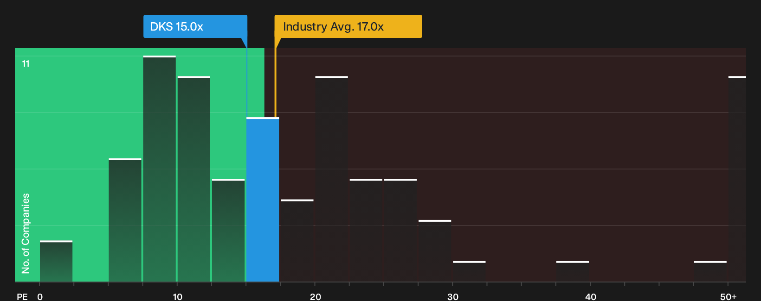
Task: Click the tallest bar just below PE 10
Action: click(160, 169)
